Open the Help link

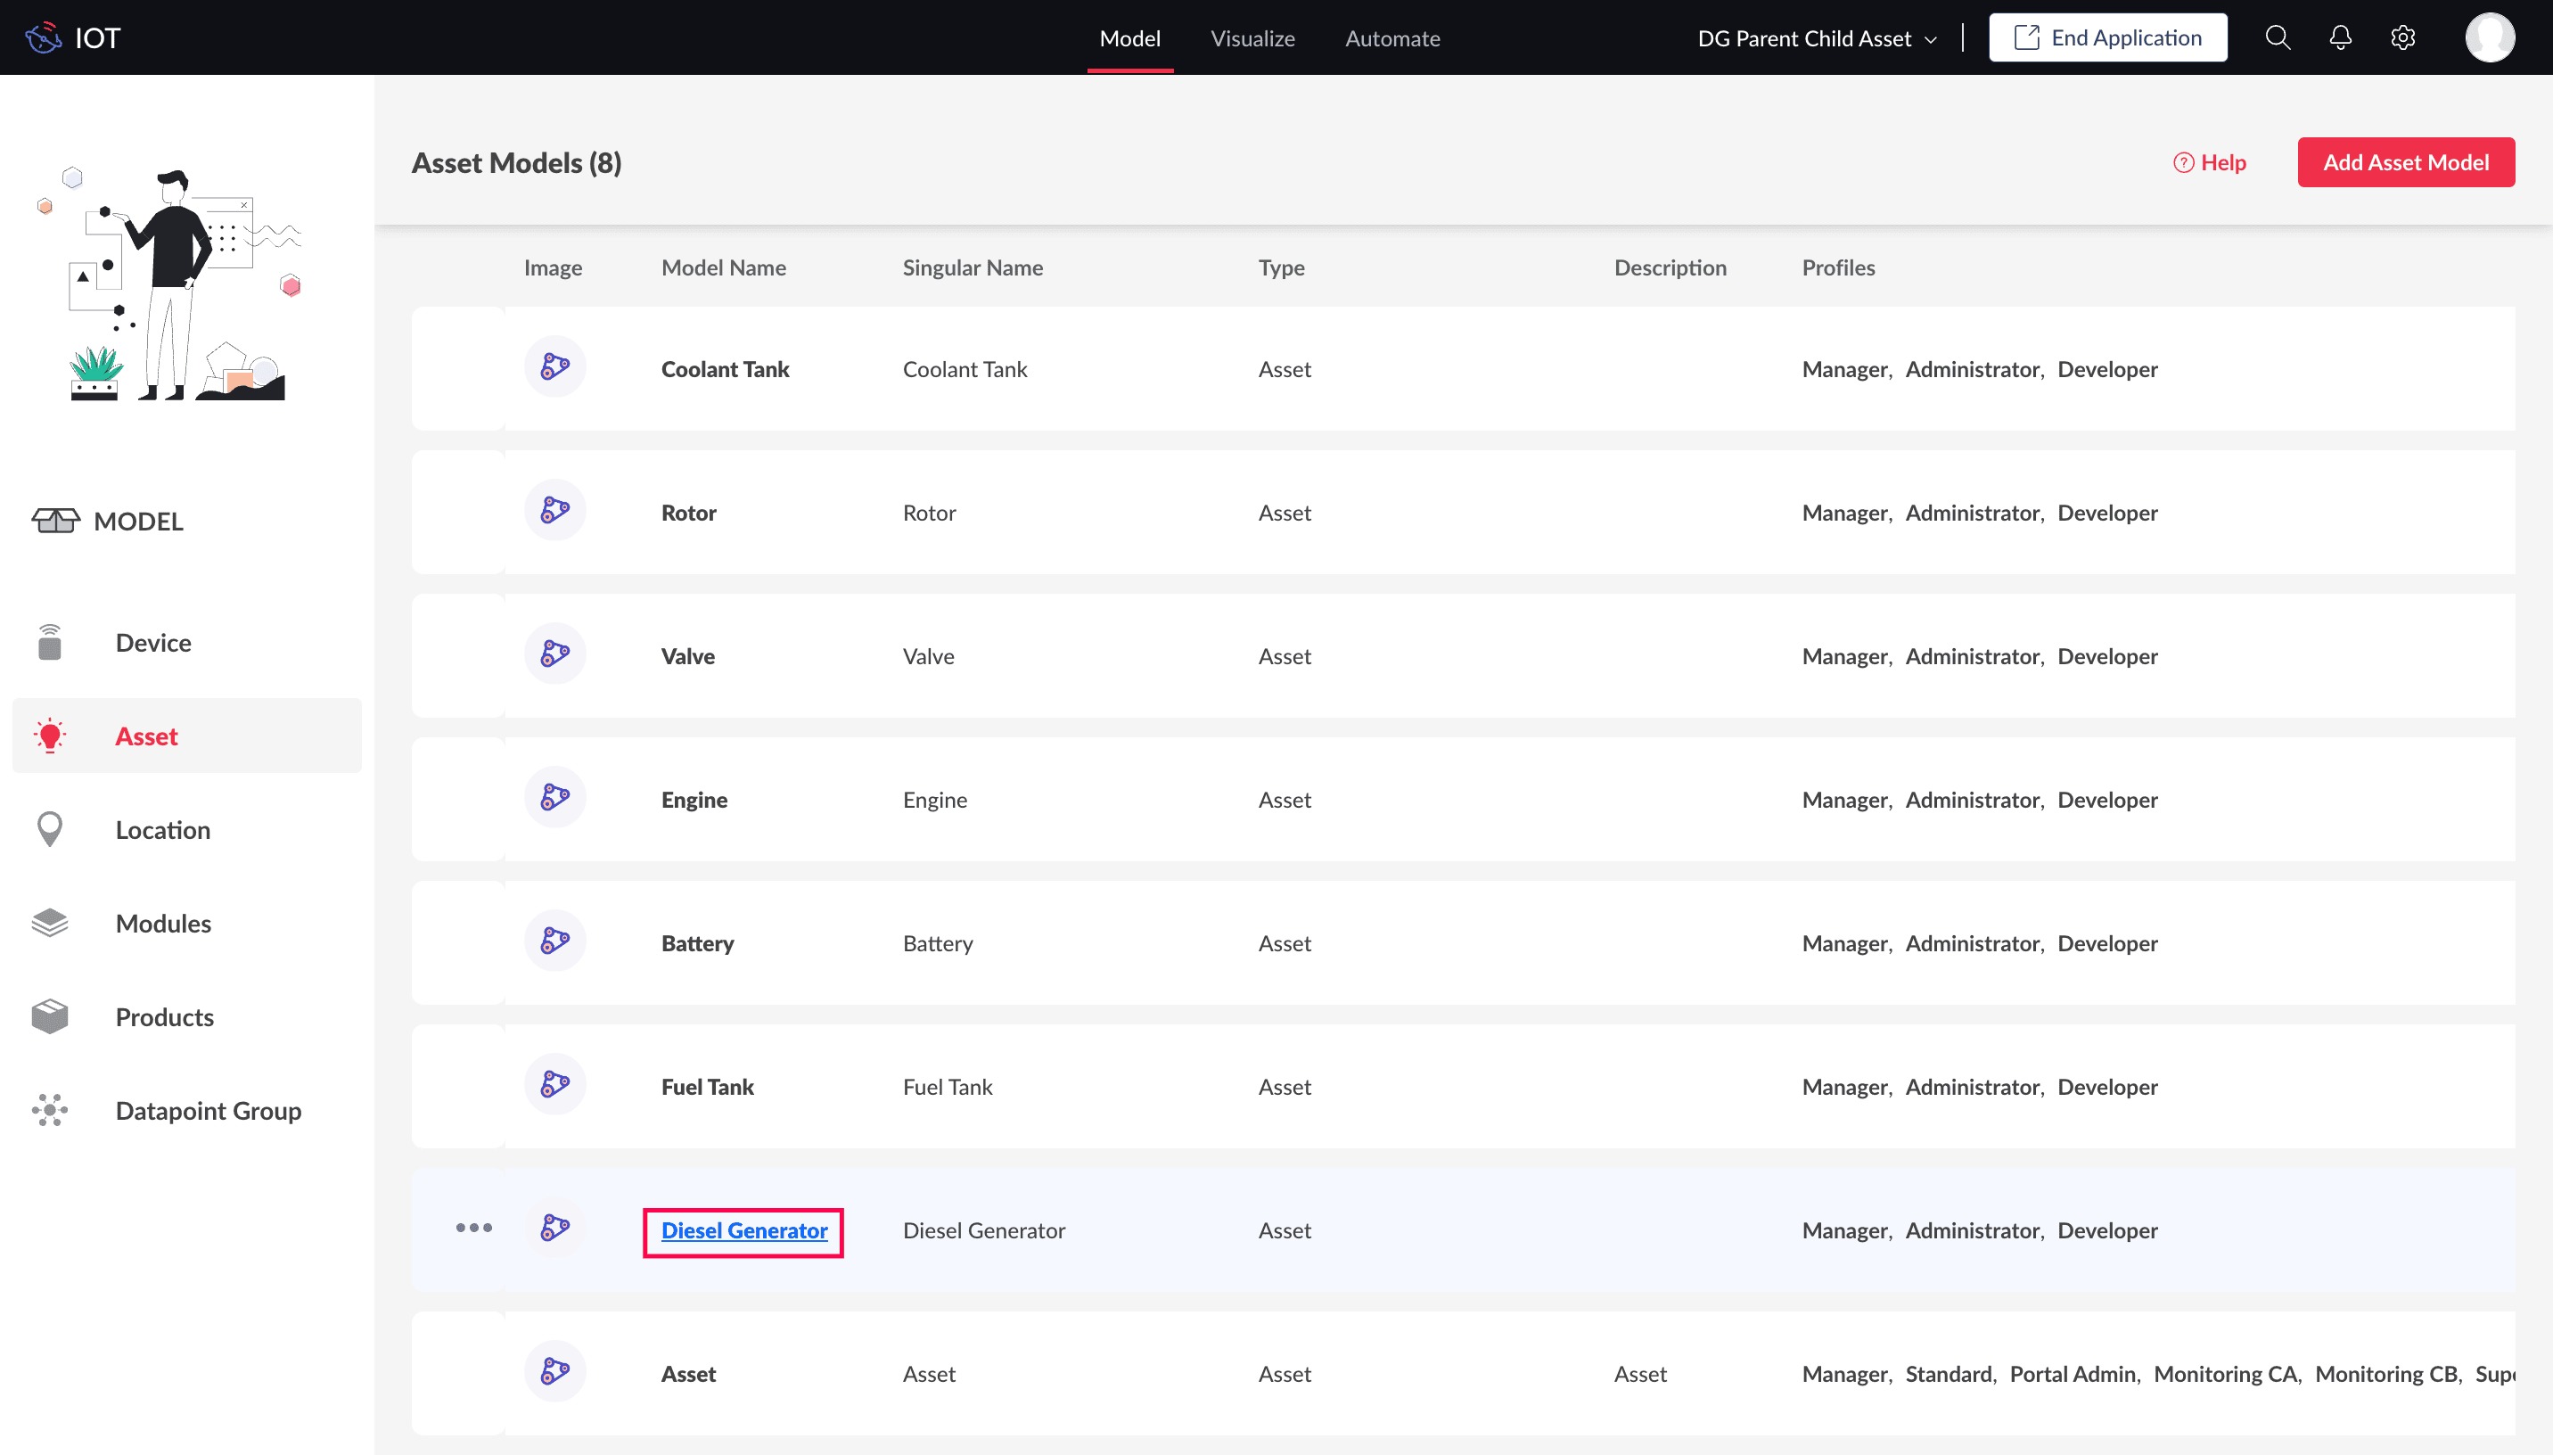point(2210,163)
